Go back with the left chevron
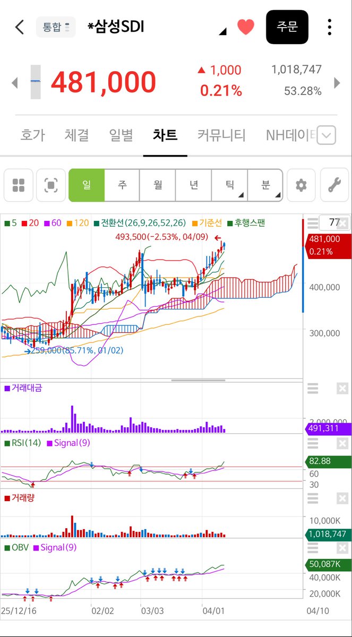Image resolution: width=352 pixels, height=637 pixels. [x=20, y=27]
